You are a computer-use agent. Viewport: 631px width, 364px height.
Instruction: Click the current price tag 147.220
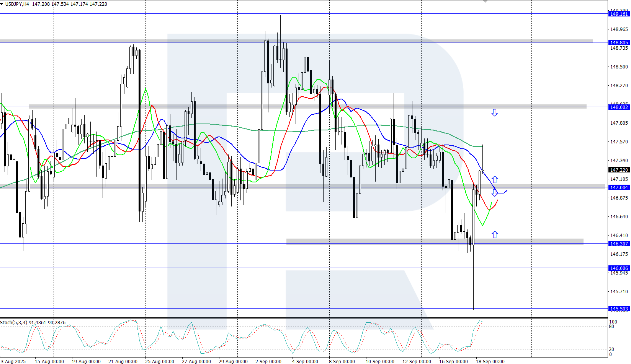pos(619,170)
